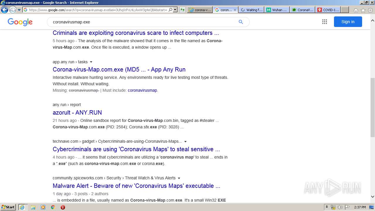
Task: Launch Chrome from the taskbar
Action: [x=53, y=207]
